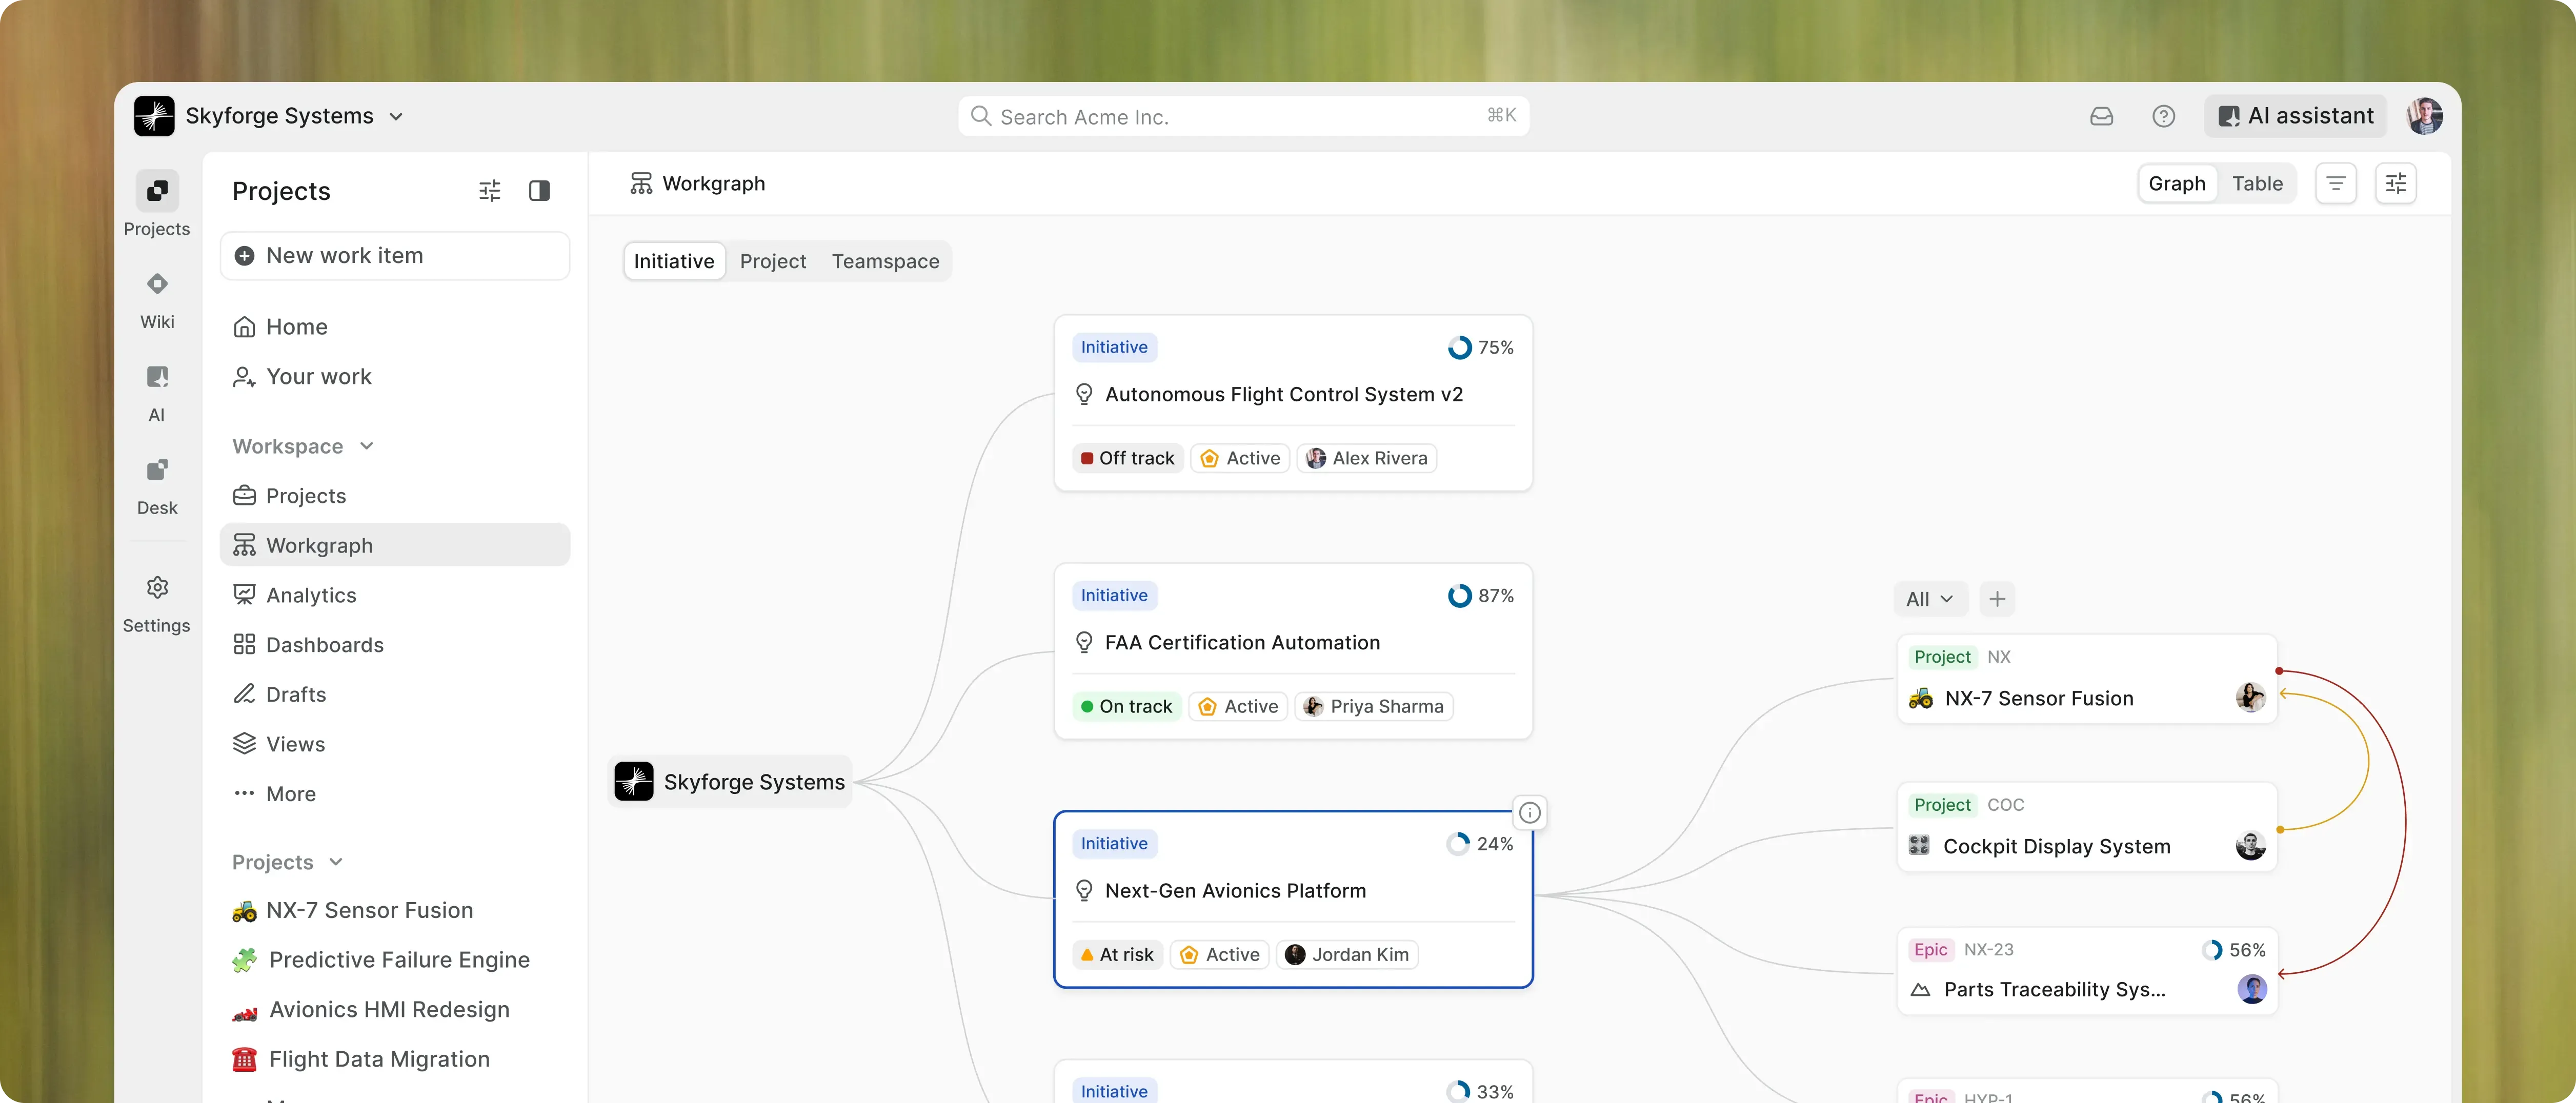This screenshot has width=2576, height=1103.
Task: Click the Parts Traceability epic mountain icon
Action: point(1919,989)
